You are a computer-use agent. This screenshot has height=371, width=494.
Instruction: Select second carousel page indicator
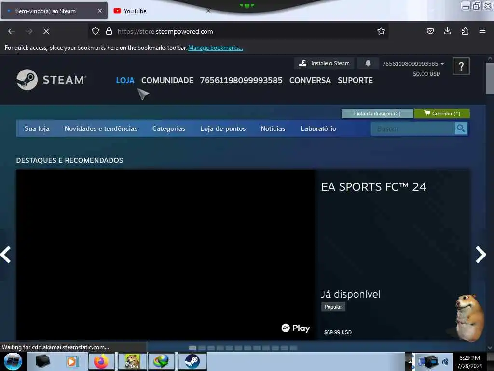202,348
